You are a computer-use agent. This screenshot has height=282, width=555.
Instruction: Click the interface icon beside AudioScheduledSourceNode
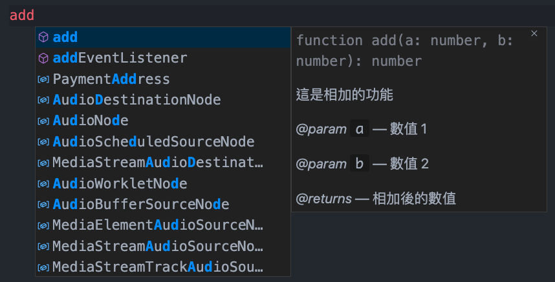pos(43,142)
